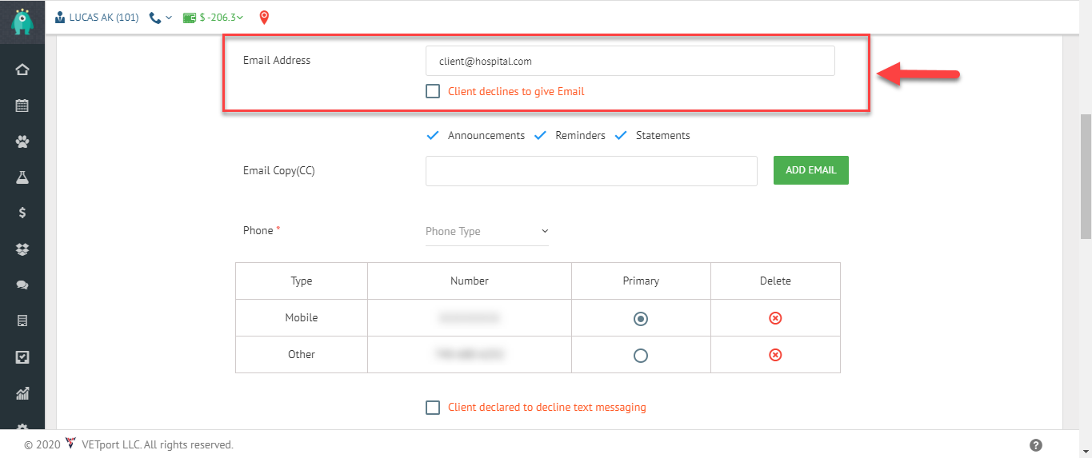Click the ADD EMAIL button
1092x458 pixels.
(810, 170)
